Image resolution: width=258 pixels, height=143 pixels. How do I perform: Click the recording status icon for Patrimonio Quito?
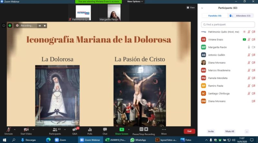coord(244,32)
